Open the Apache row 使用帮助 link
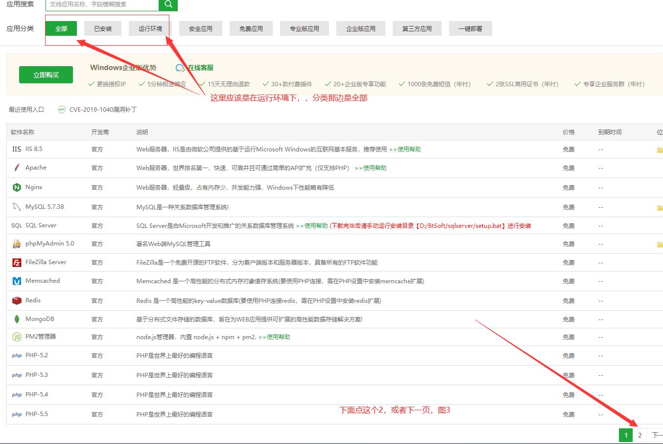 tap(371, 168)
